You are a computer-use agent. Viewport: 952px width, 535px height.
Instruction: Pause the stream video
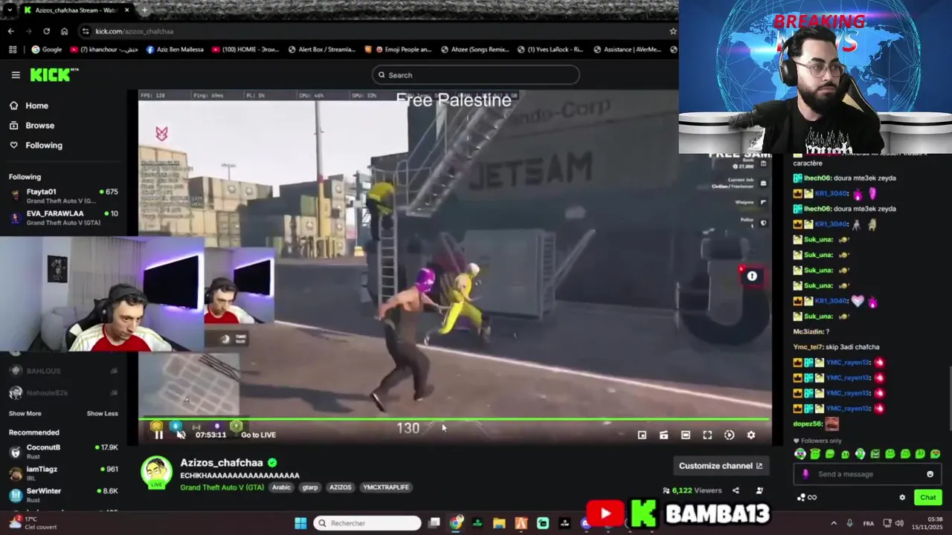(158, 435)
